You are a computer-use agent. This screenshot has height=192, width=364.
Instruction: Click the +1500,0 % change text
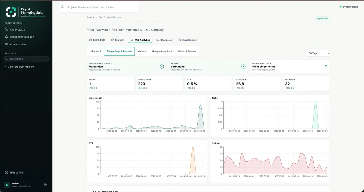coord(289,88)
